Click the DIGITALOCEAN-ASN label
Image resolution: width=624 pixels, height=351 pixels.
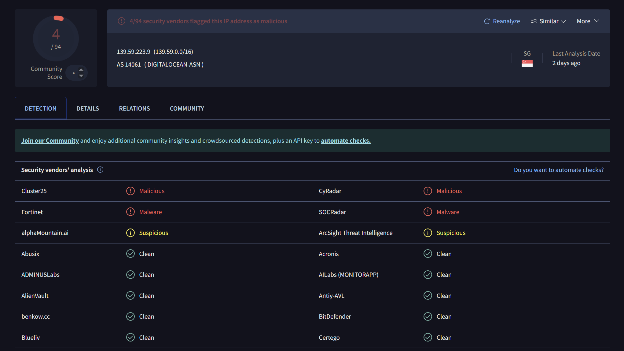coord(174,64)
